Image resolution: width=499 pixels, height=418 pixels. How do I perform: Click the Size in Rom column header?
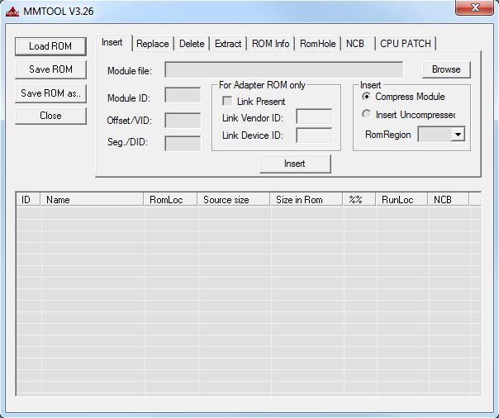(307, 199)
